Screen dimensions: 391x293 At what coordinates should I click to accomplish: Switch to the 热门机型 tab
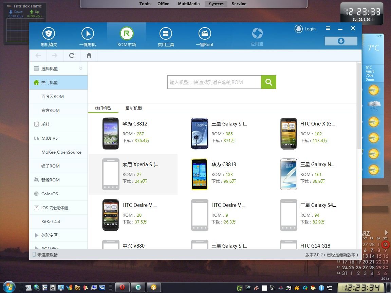point(103,109)
